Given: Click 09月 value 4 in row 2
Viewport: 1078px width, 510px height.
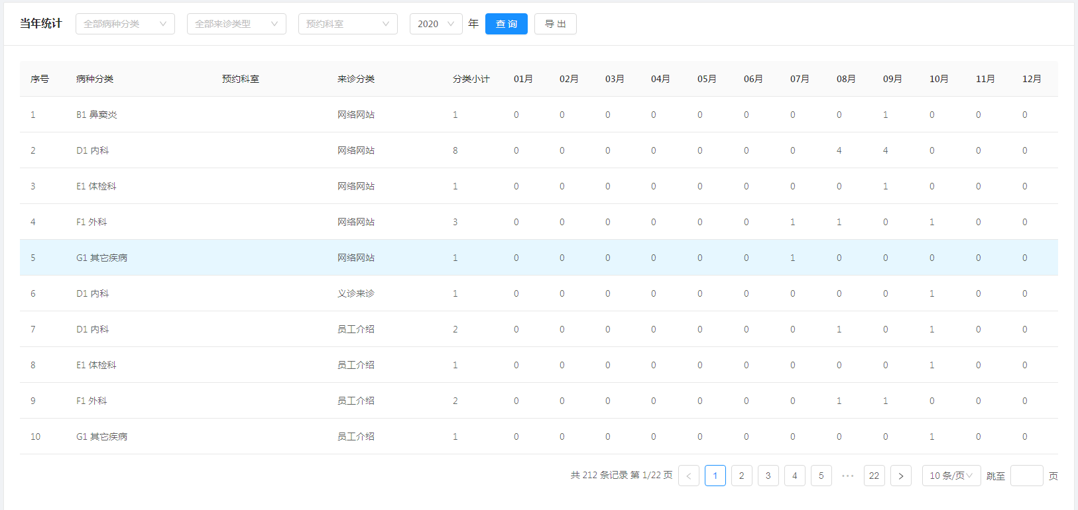Looking at the screenshot, I should tap(886, 150).
